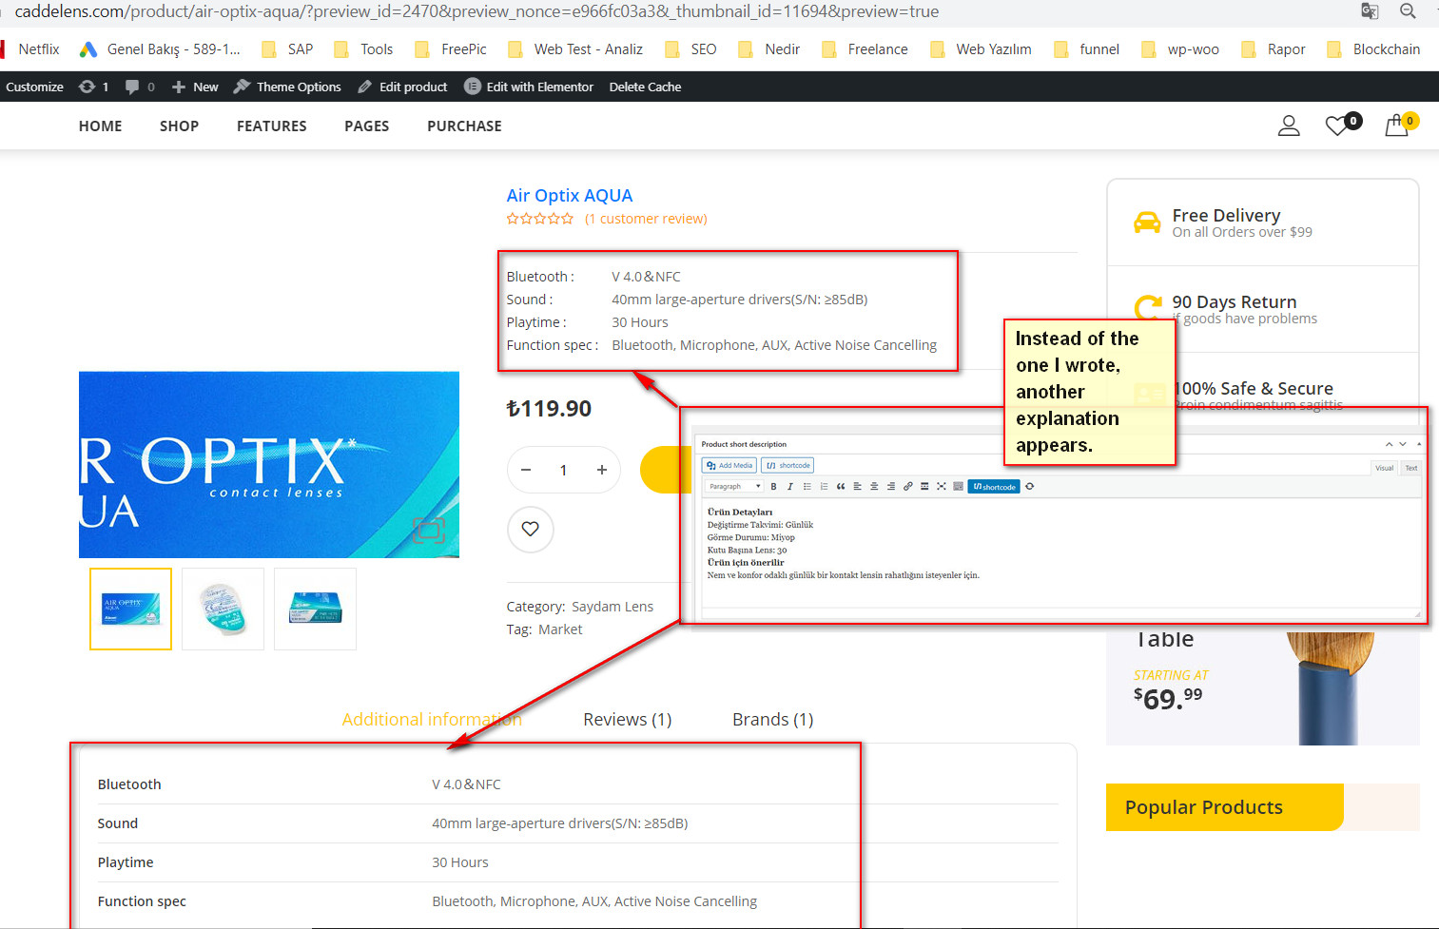
Task: Switch editor to Visual tab
Action: 1384,468
